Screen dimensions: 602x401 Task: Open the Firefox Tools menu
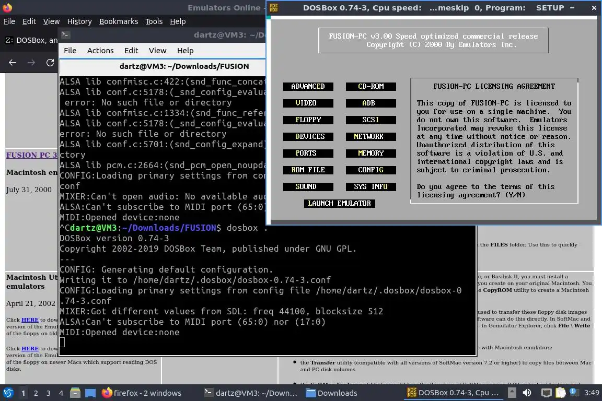(154, 21)
